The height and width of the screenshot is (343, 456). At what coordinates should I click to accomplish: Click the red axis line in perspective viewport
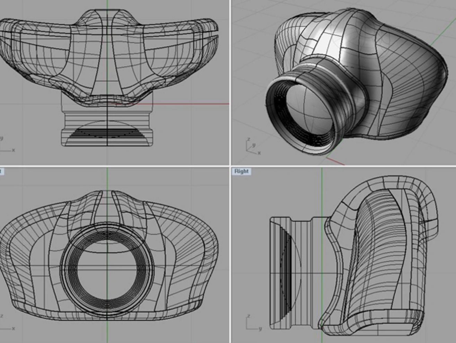click(x=336, y=161)
